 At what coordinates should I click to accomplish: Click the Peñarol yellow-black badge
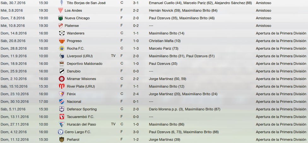(x=62, y=140)
